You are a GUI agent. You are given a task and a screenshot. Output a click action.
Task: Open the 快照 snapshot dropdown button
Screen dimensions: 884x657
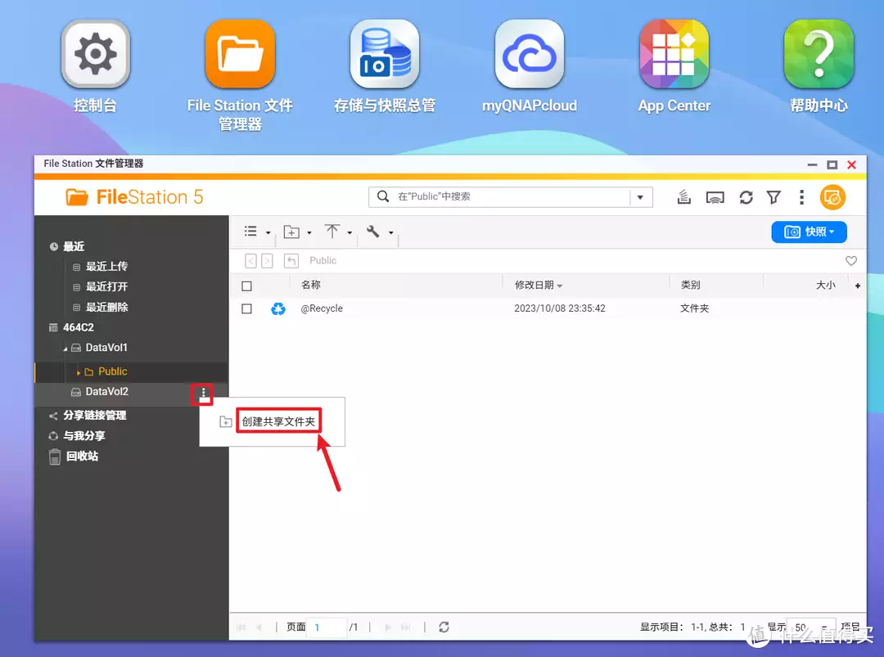809,232
